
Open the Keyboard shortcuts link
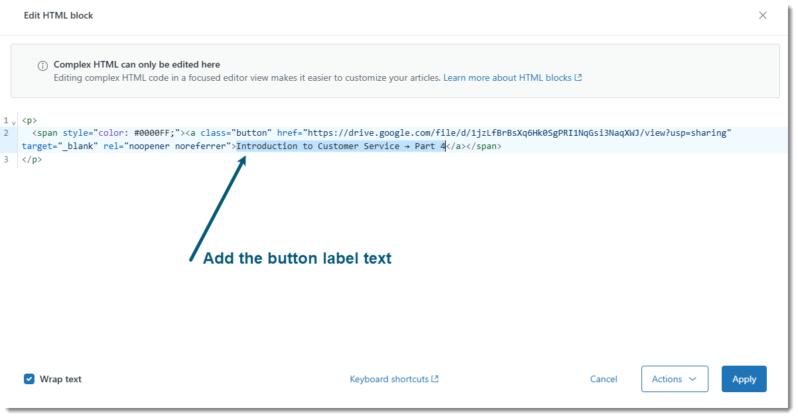pyautogui.click(x=389, y=379)
